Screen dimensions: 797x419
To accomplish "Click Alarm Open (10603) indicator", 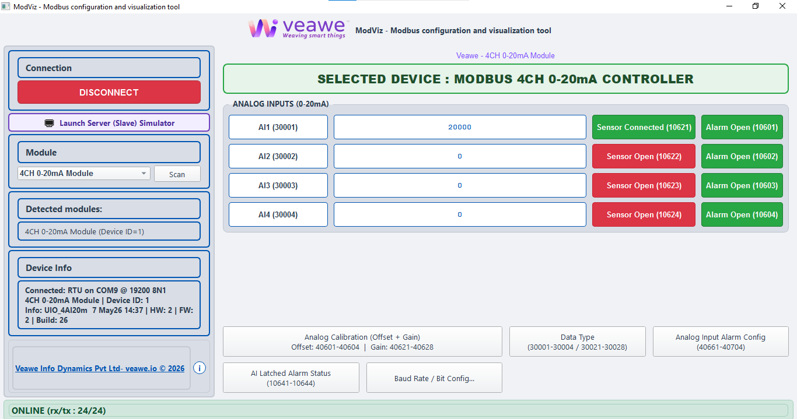I will click(742, 185).
